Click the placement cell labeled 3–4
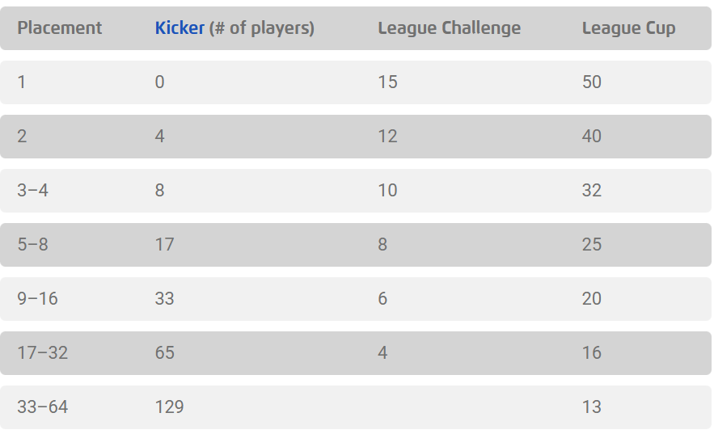This screenshot has height=434, width=714. [x=32, y=191]
